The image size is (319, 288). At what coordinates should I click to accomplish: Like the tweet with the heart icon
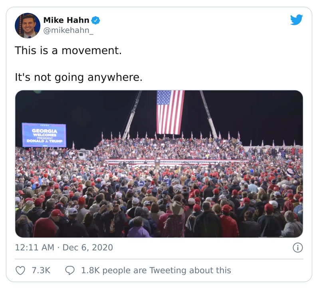[20, 270]
